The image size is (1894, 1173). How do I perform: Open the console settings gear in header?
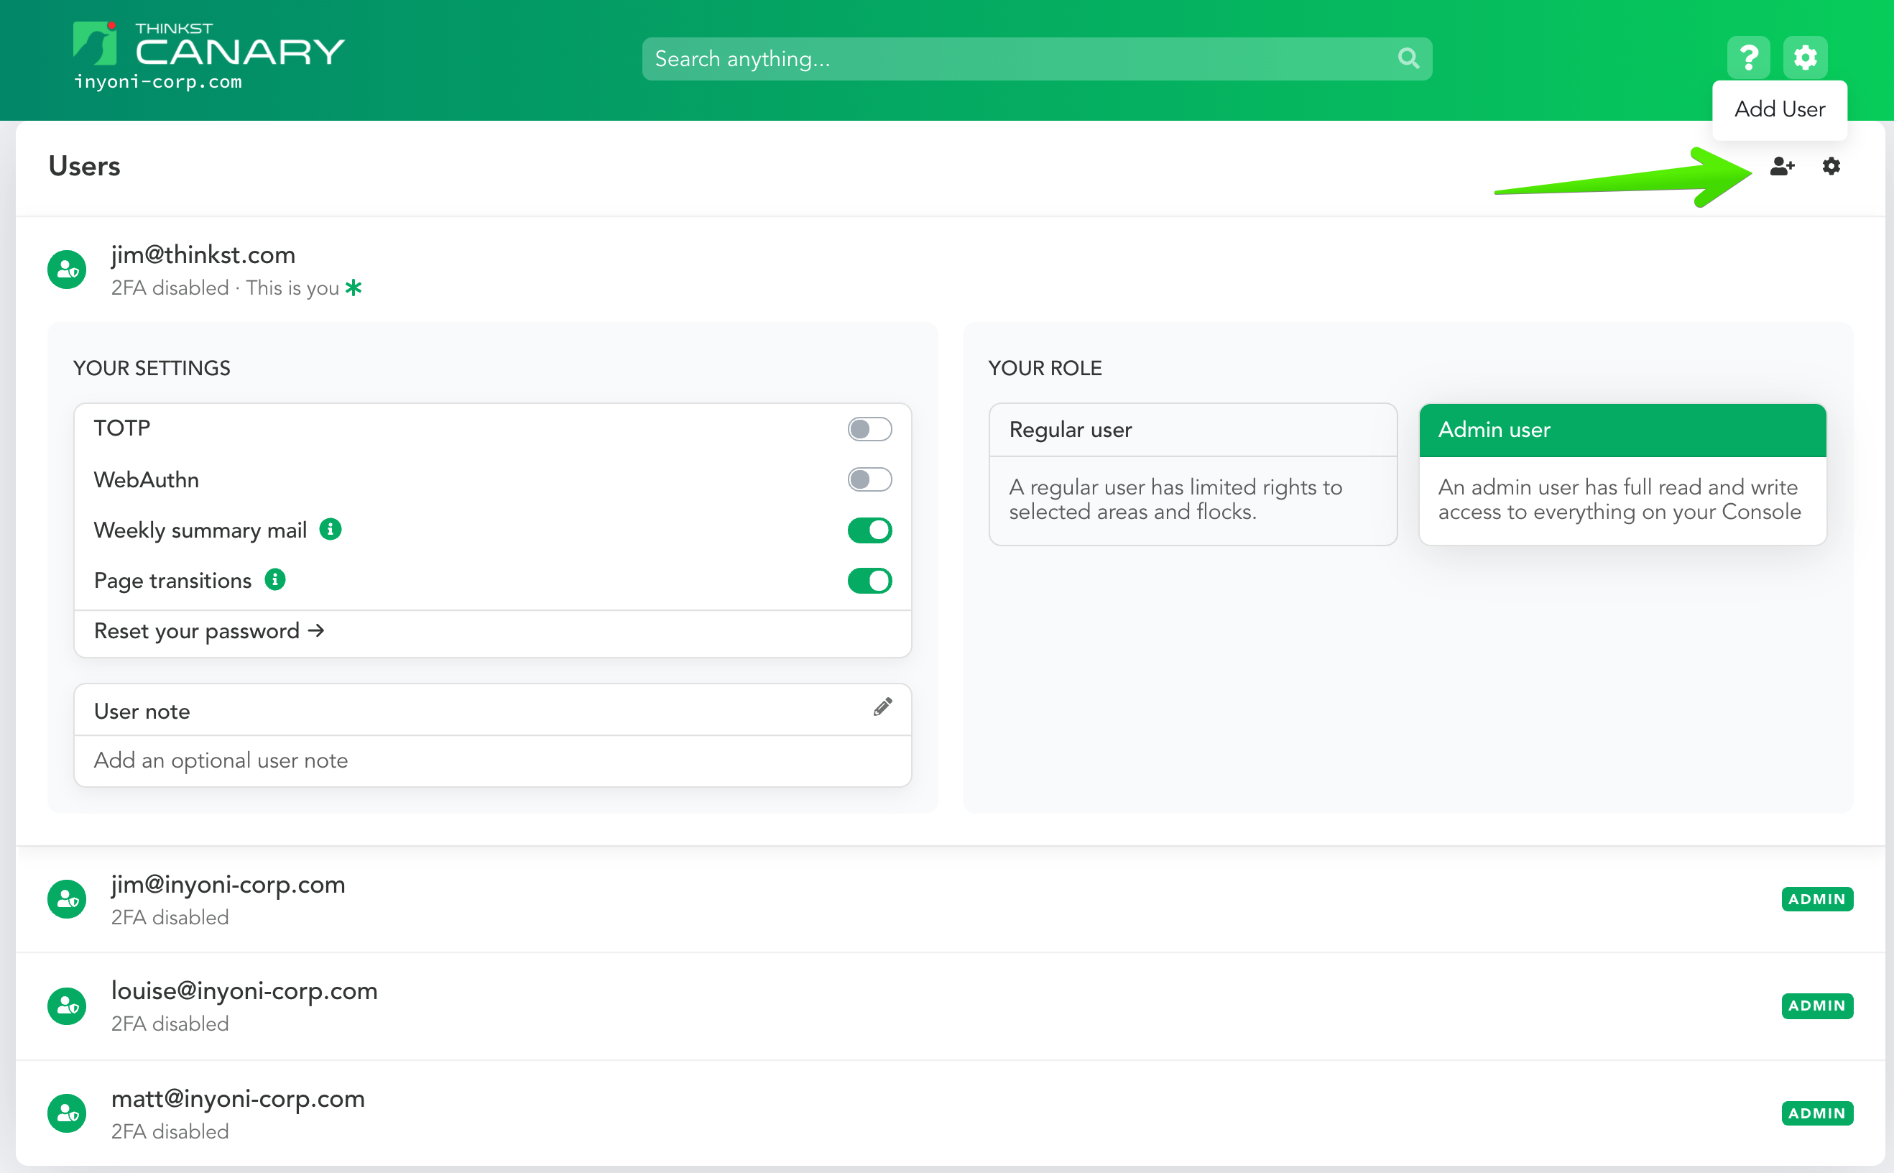pos(1805,57)
